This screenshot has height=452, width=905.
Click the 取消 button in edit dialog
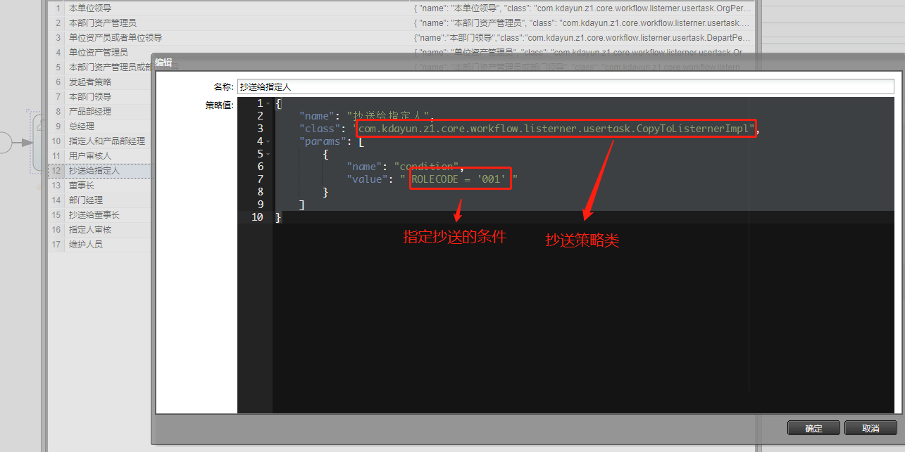[870, 428]
